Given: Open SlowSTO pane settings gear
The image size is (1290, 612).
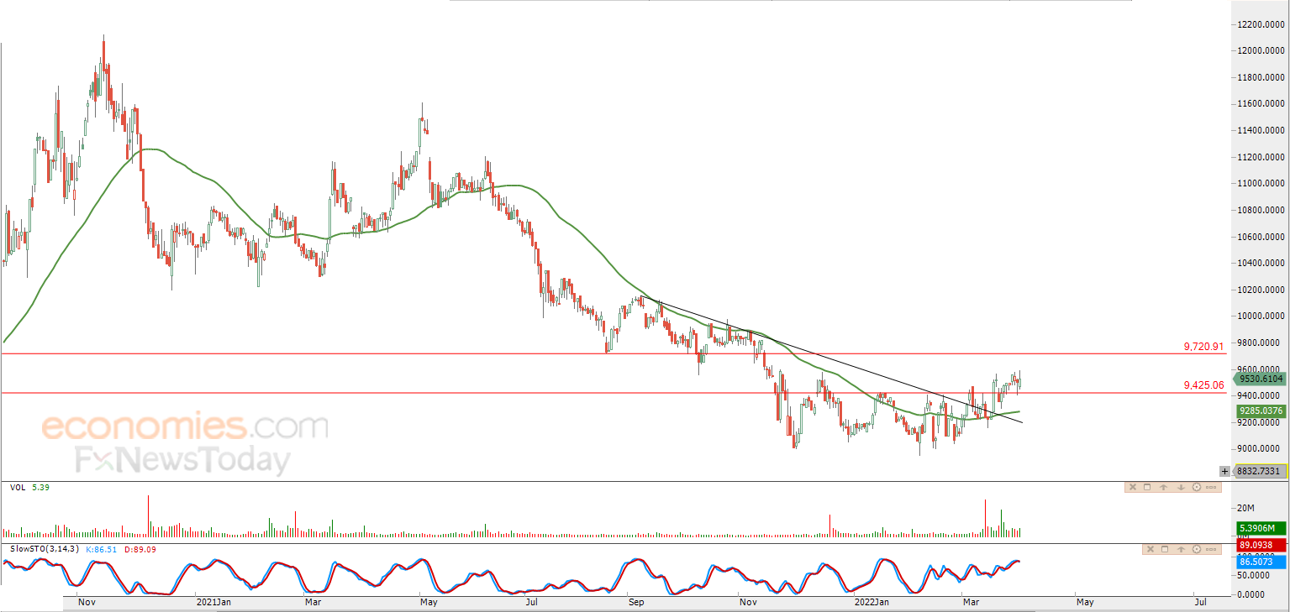Looking at the screenshot, I should (1197, 549).
